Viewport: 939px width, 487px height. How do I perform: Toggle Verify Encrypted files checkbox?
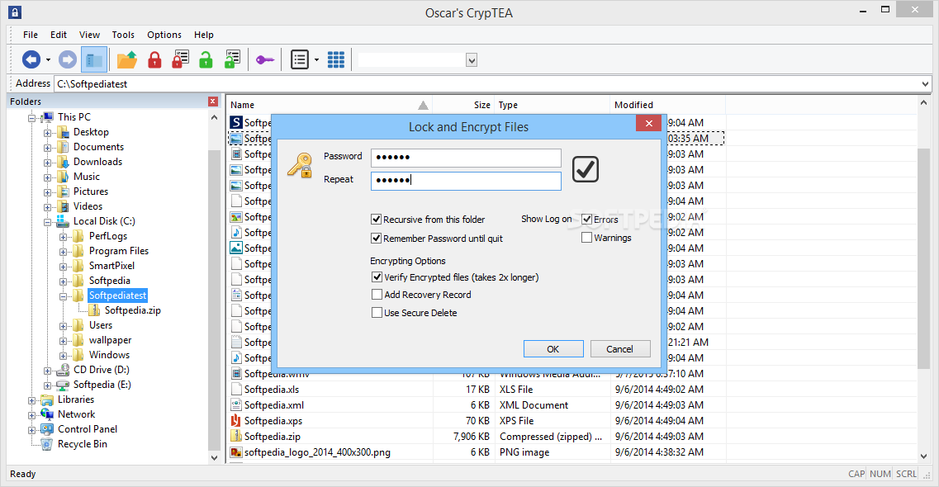pyautogui.click(x=377, y=277)
